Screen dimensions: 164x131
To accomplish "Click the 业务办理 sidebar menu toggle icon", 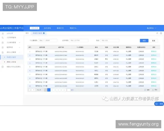I will click(3, 33).
